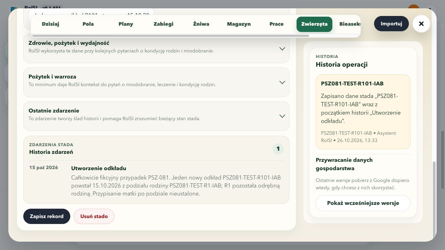Expand the Pożytek i warroza section
The width and height of the screenshot is (445, 250).
click(x=156, y=82)
